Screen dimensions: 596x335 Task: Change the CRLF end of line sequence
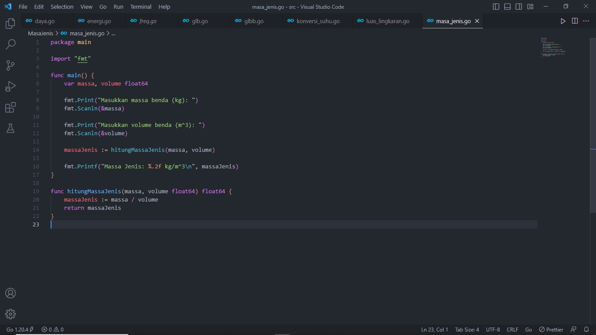[x=513, y=330]
